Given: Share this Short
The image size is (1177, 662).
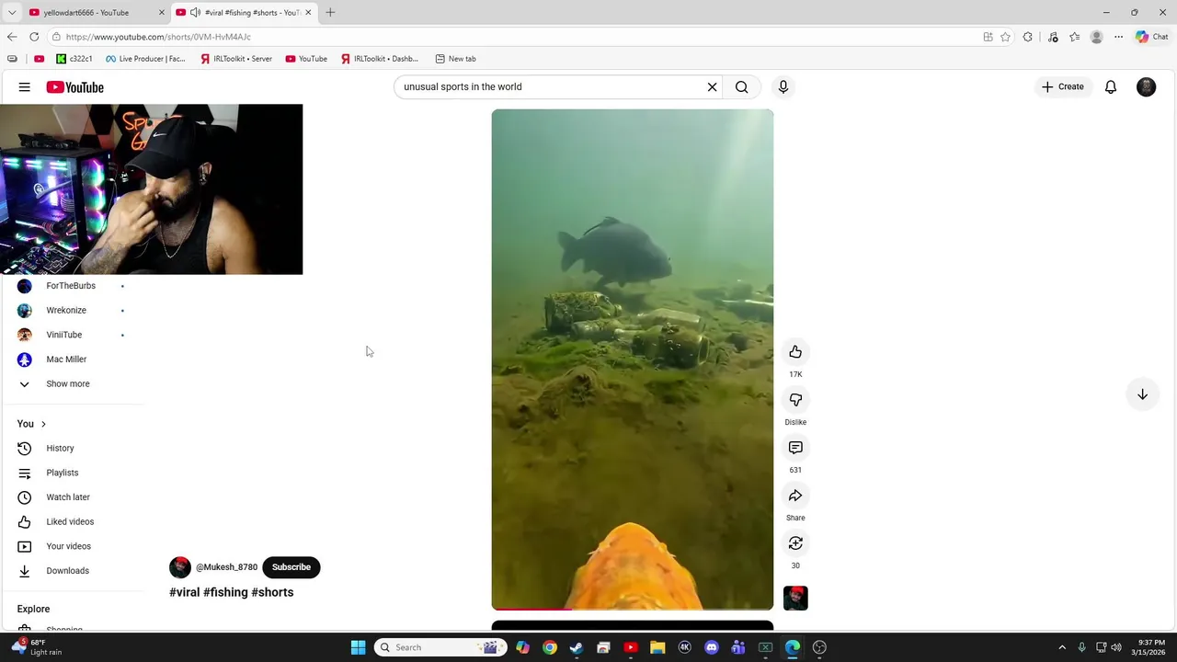Looking at the screenshot, I should click(x=795, y=496).
